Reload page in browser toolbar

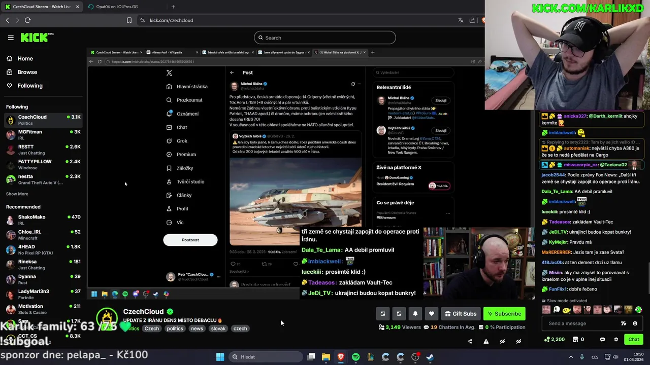pos(27,20)
